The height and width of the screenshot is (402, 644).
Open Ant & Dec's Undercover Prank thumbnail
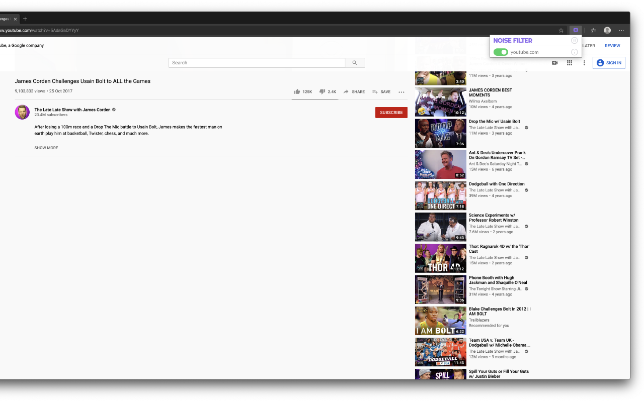441,164
